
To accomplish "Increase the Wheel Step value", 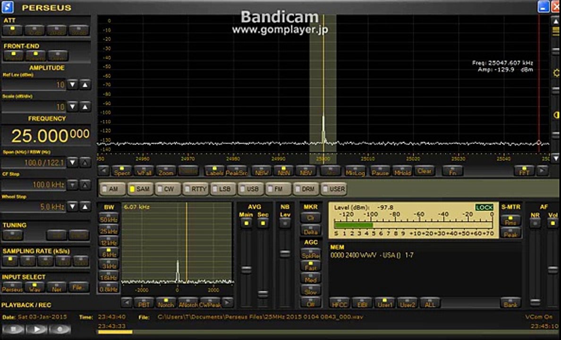I will (85, 206).
